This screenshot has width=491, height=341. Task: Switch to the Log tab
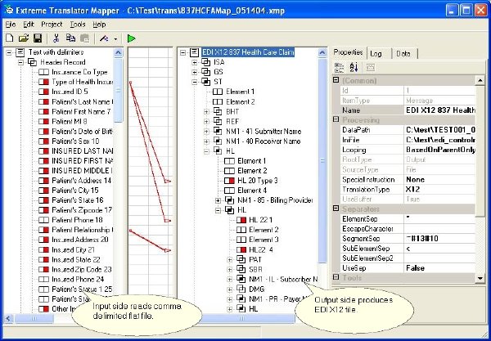tap(376, 53)
